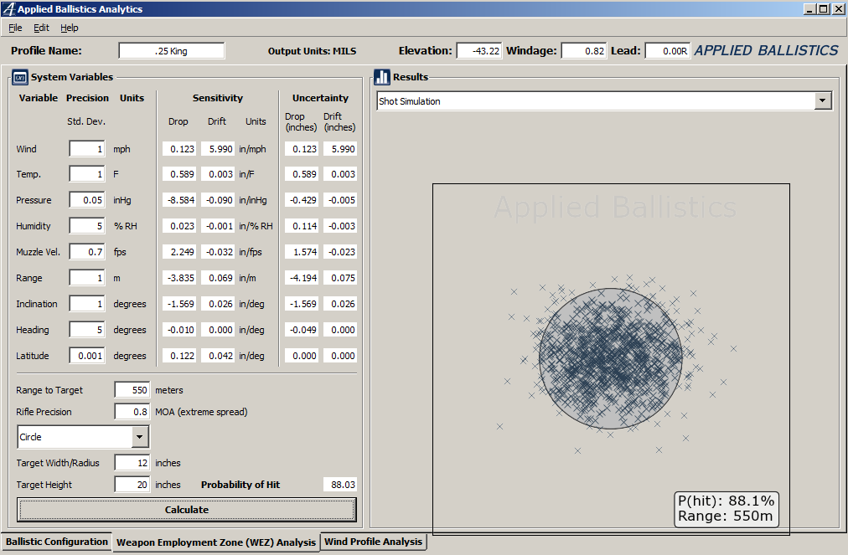848x555 pixels.
Task: Edit the Muzzle Vel. precision field
Action: point(87,252)
